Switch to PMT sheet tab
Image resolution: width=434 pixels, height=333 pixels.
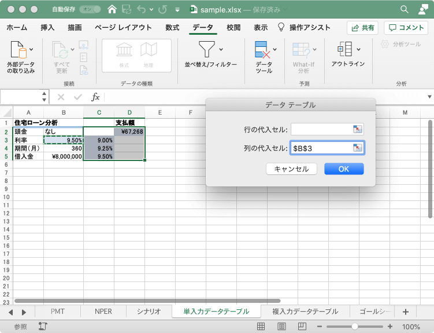58,312
